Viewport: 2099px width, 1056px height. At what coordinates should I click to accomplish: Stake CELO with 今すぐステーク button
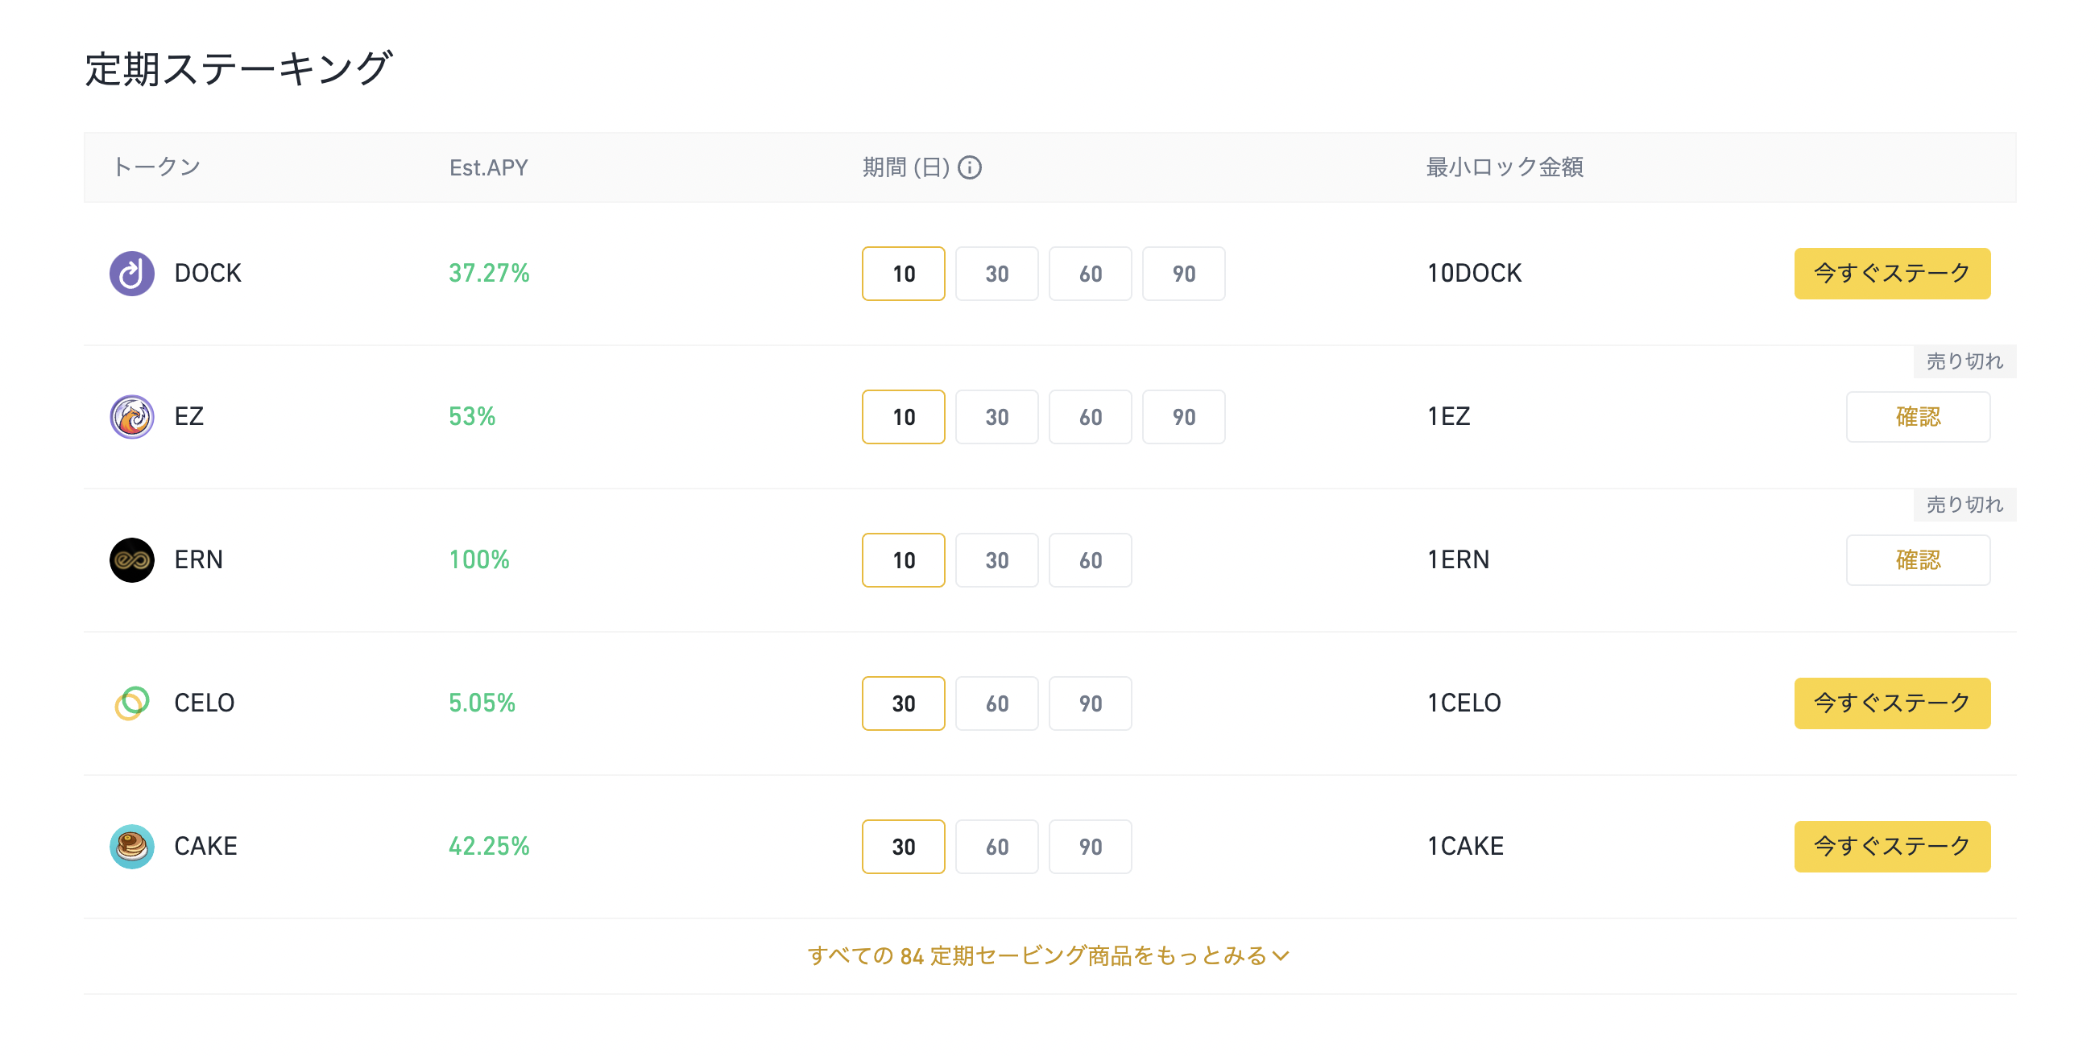[1892, 703]
